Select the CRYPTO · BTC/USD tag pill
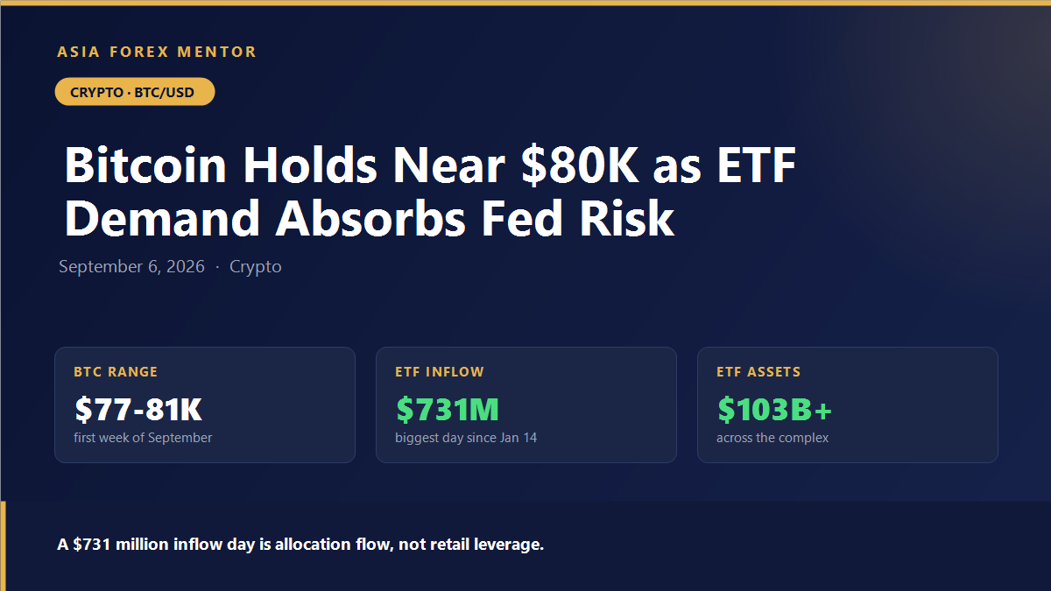The height and width of the screenshot is (591, 1051). 135,92
